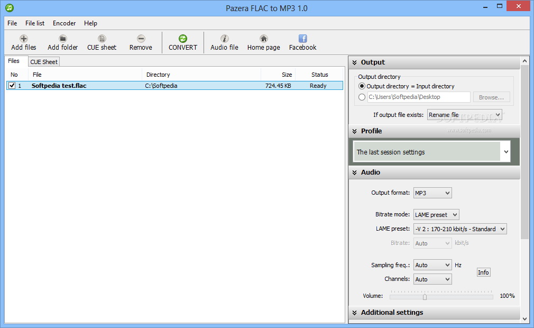
Task: Expand the Additional settings section
Action: tap(355, 313)
